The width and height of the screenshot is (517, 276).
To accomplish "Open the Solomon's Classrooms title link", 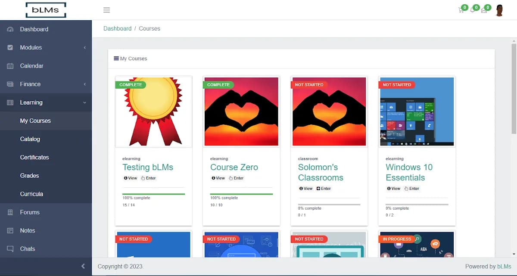I will [321, 172].
